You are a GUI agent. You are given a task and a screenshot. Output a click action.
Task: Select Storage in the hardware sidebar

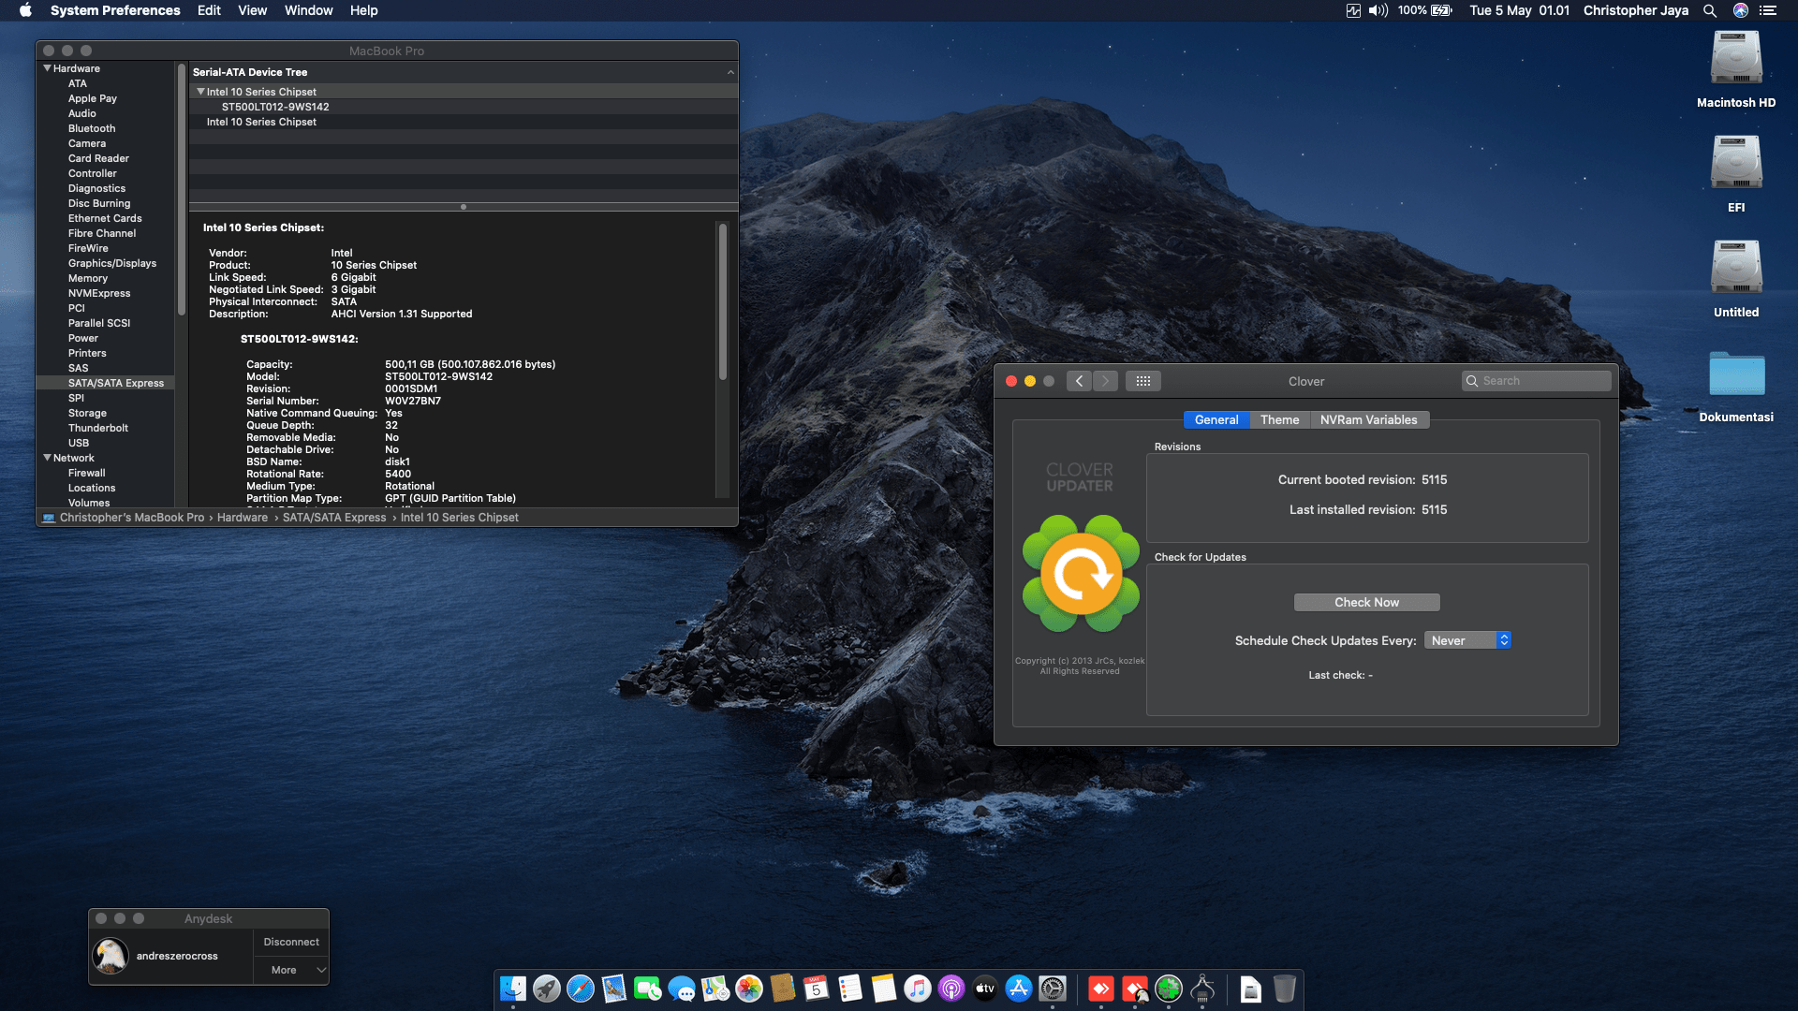87,413
